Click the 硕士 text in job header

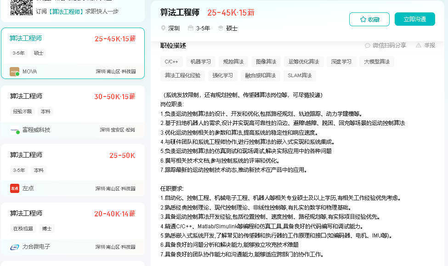point(232,28)
